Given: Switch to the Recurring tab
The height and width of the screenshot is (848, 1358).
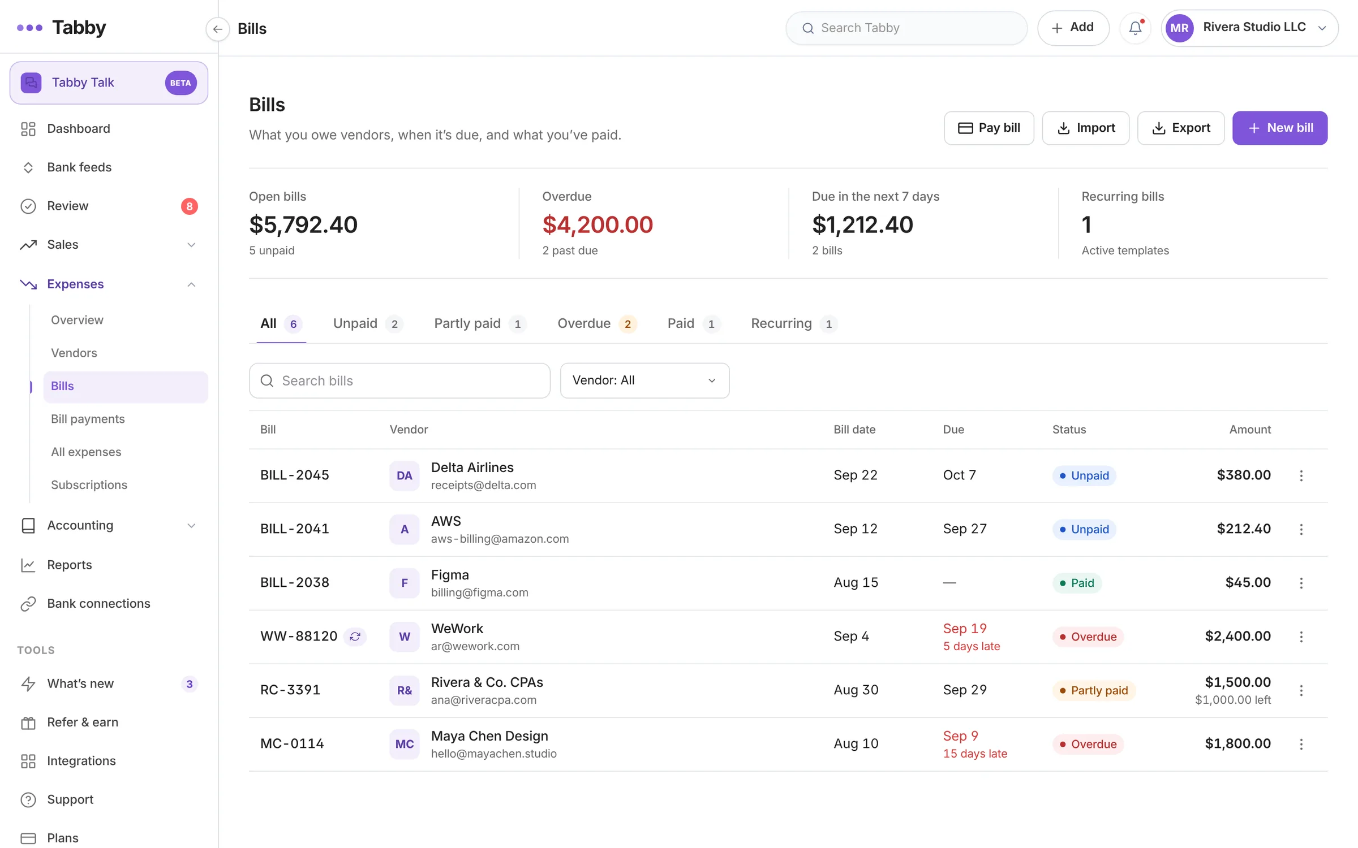Looking at the screenshot, I should pos(793,323).
